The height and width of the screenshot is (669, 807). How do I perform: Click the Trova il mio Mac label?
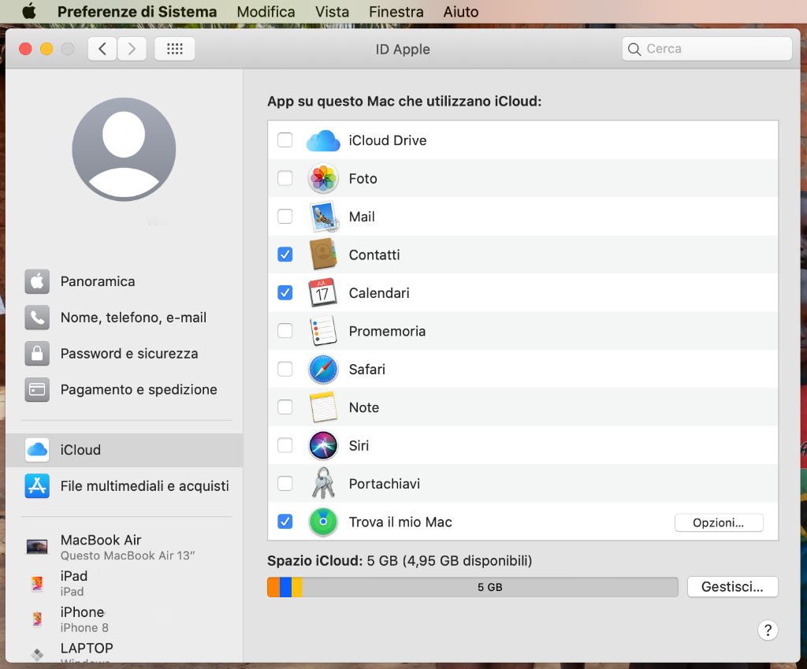[x=400, y=522]
